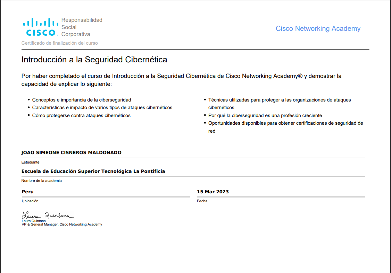Click the Cisco Networking Academy heading

click(x=318, y=29)
